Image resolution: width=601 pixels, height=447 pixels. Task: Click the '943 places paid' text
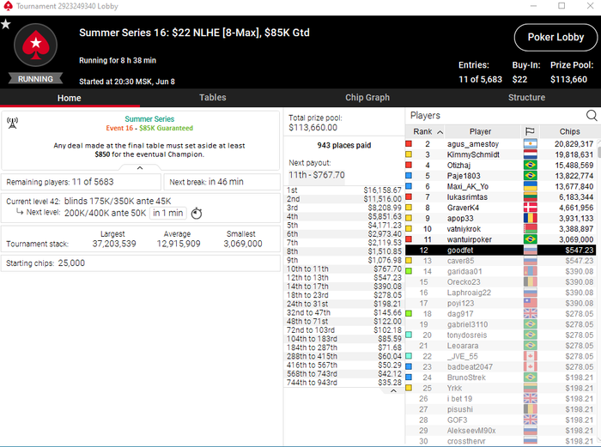(343, 145)
